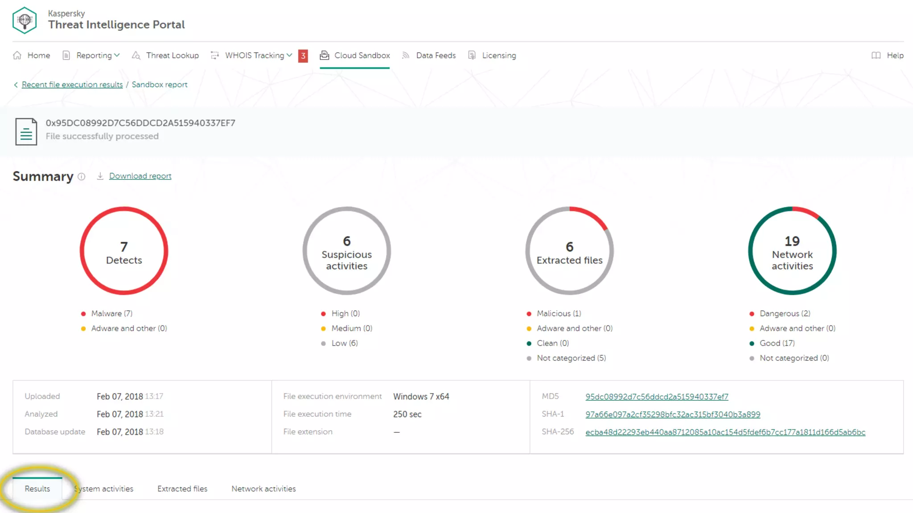Viewport: 913px width, 513px height.
Task: Click the Analyzed date Feb 07, 2018 13:21
Action: (x=130, y=414)
